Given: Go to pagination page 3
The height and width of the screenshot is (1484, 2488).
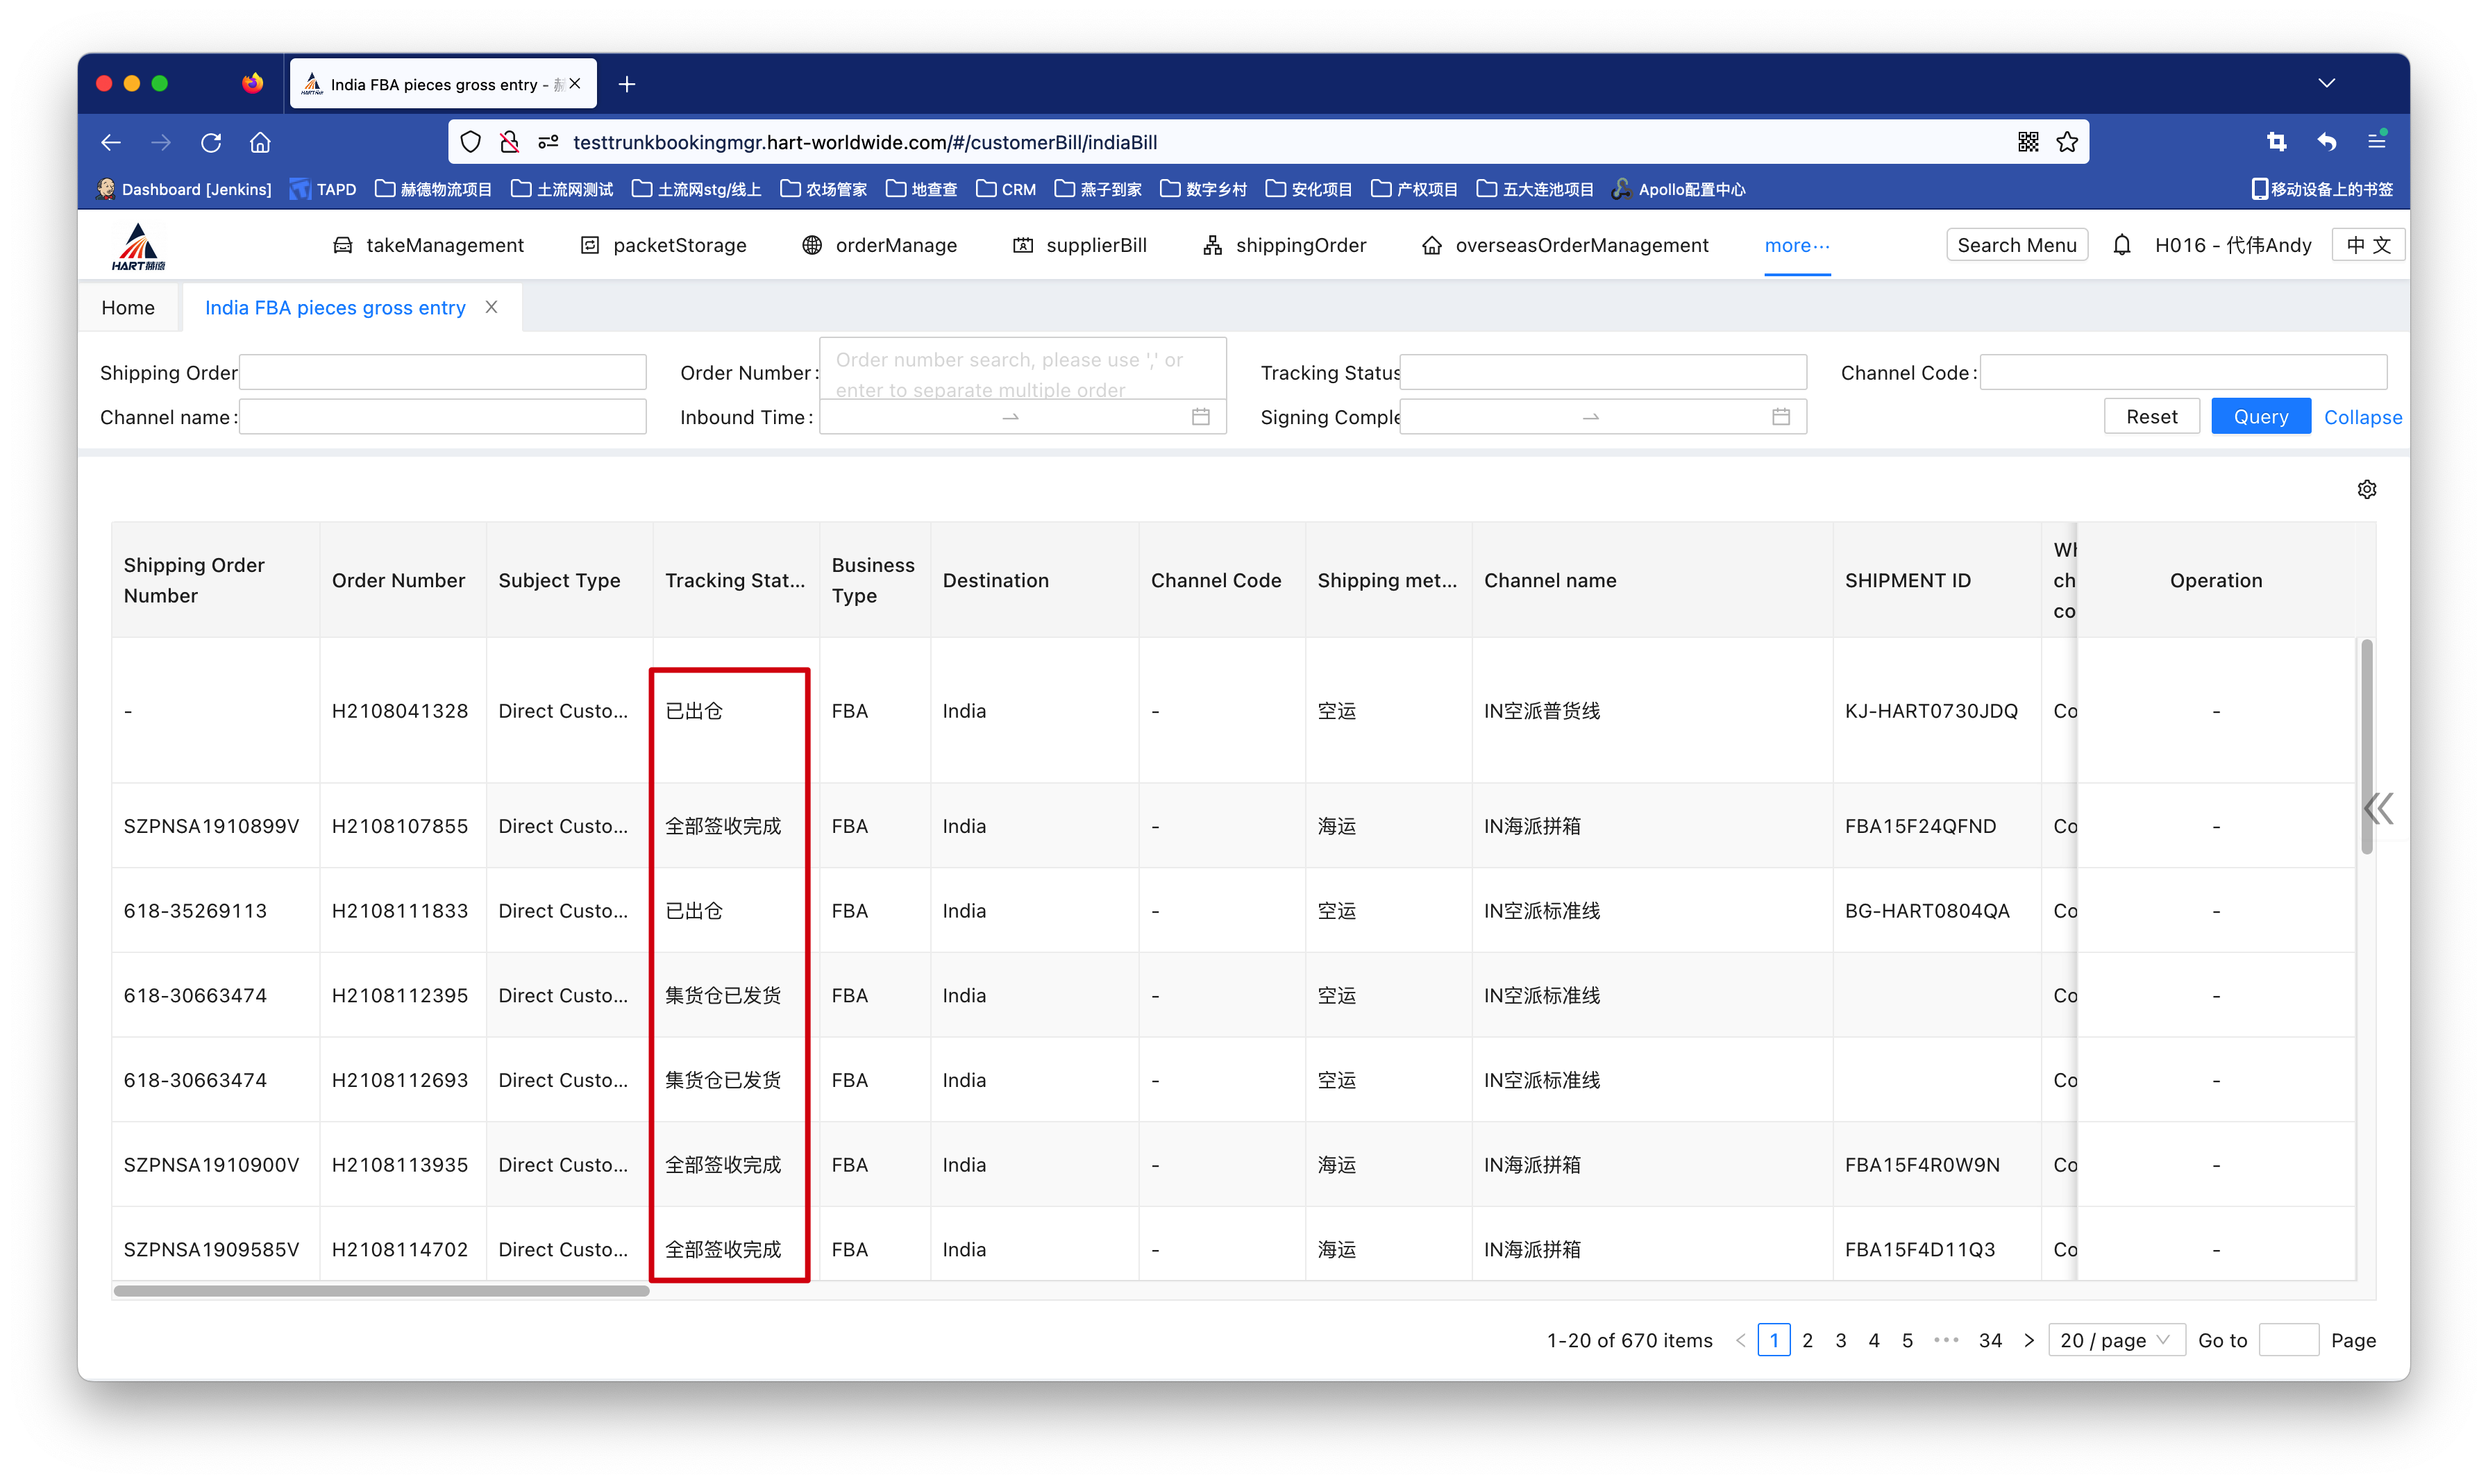Looking at the screenshot, I should coord(1840,1340).
